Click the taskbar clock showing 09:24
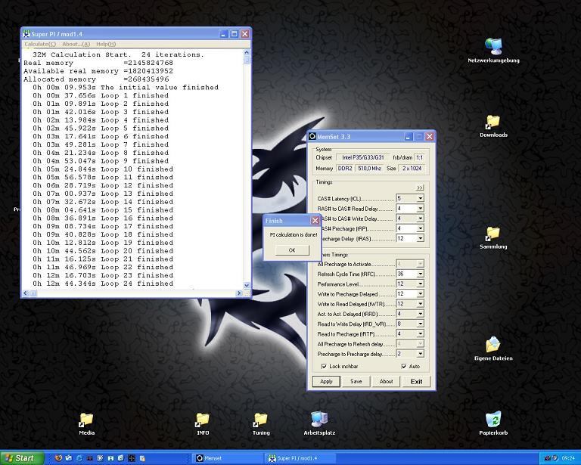 pos(568,458)
